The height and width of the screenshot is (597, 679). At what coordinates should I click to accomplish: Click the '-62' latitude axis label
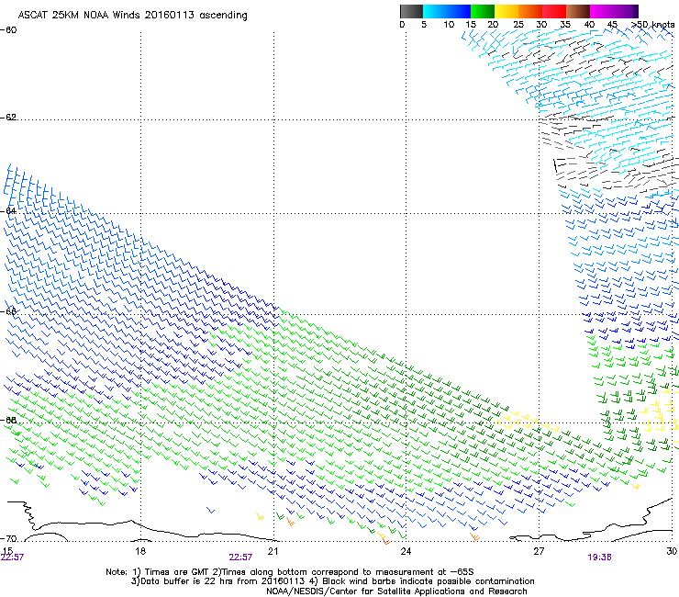tap(8, 118)
